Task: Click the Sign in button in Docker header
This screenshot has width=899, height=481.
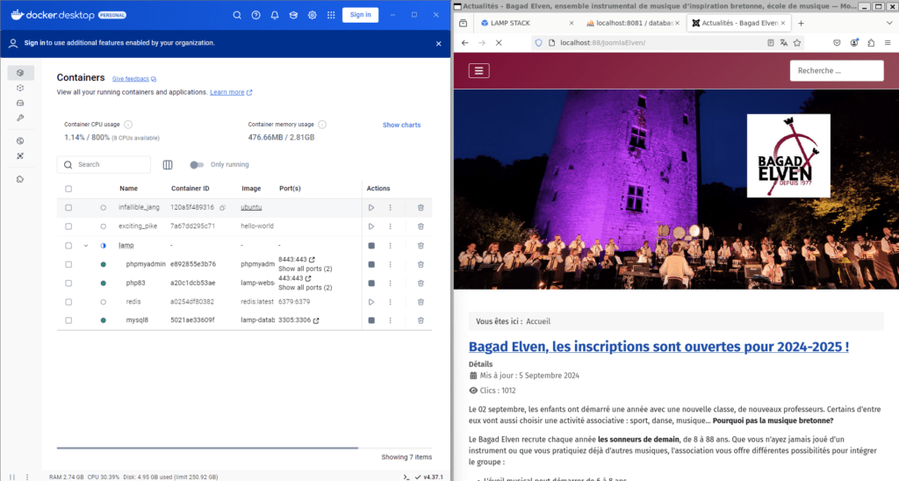Action: point(360,15)
